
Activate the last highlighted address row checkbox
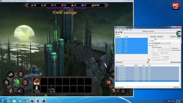(116, 81)
